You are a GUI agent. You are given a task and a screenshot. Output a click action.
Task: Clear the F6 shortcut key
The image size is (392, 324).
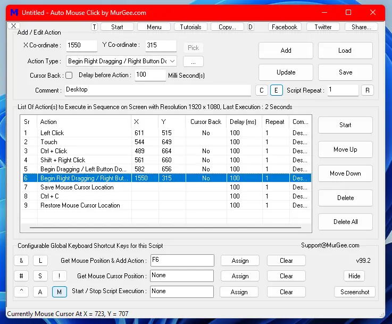(286, 261)
